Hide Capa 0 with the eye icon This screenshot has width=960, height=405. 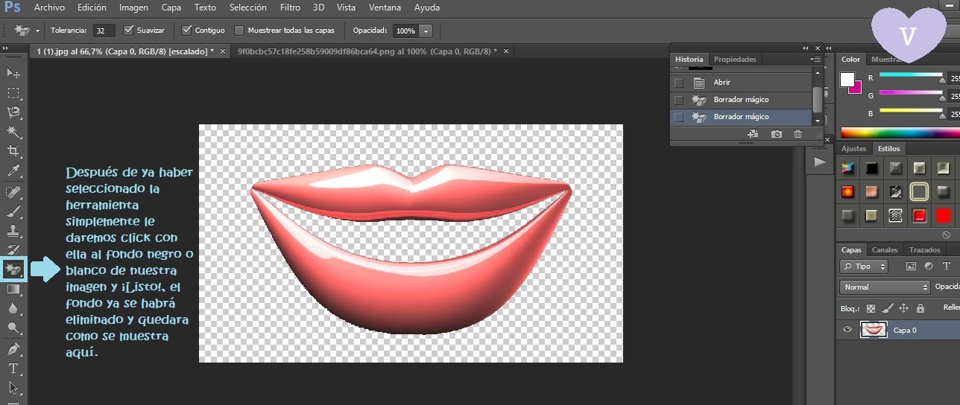click(x=847, y=330)
